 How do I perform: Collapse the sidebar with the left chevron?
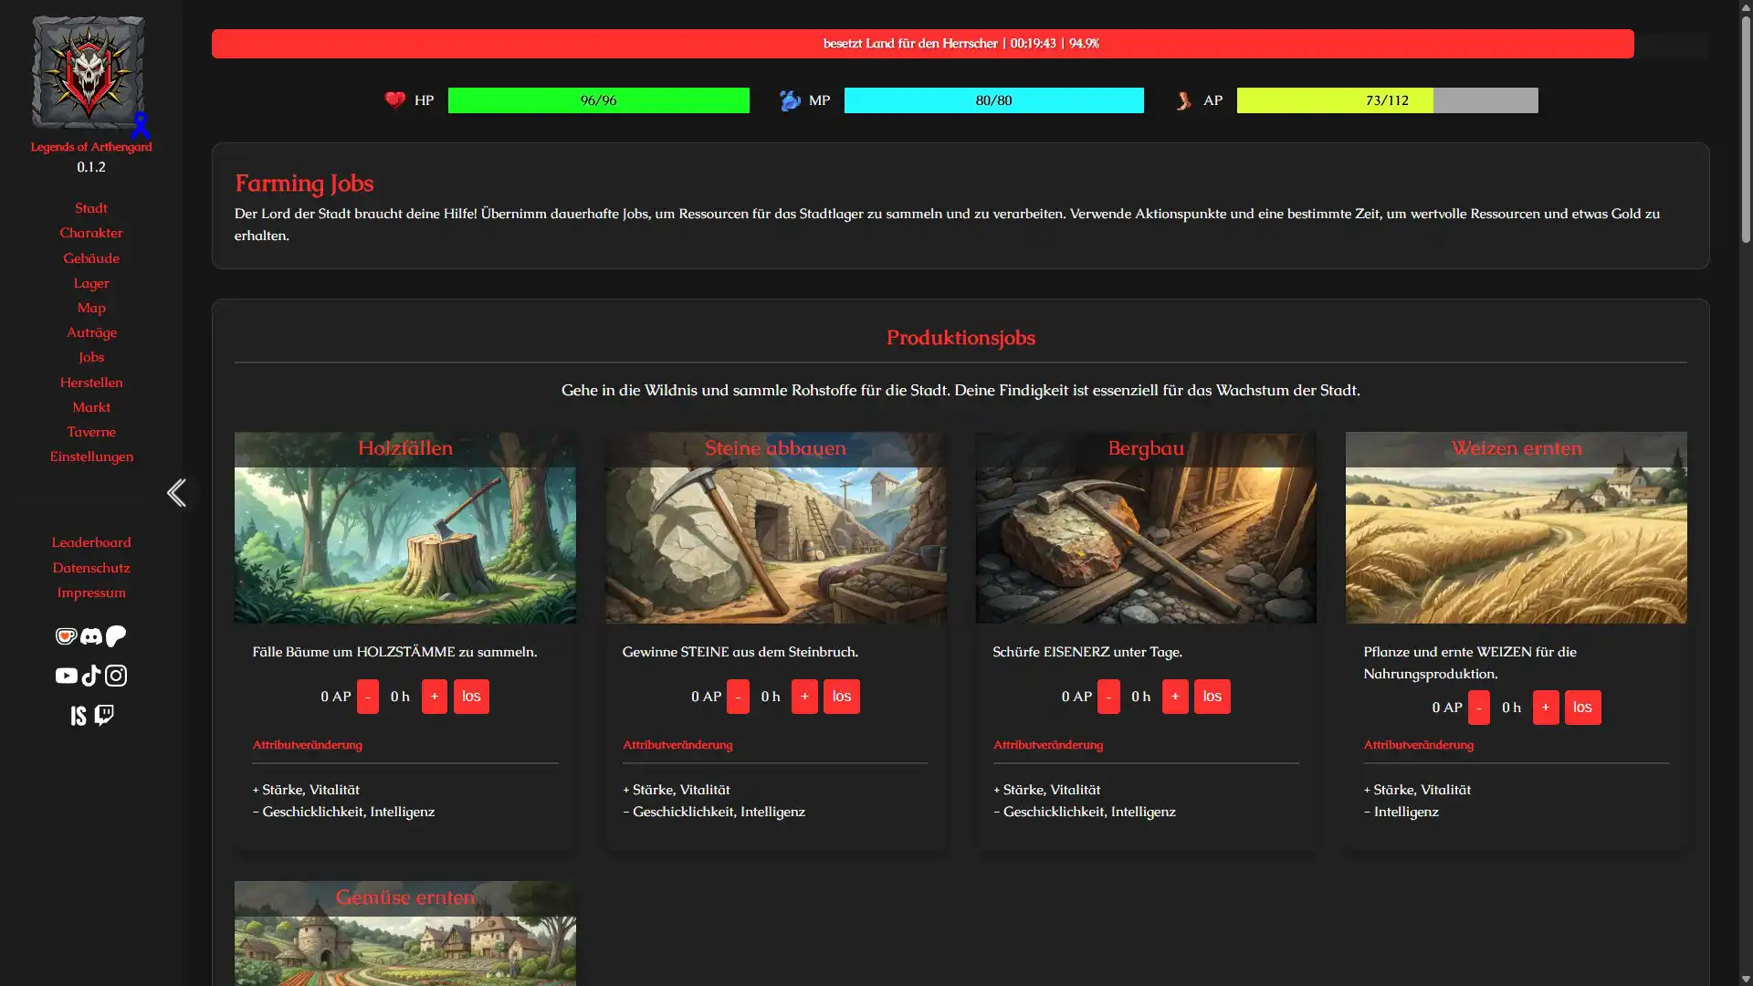point(175,492)
